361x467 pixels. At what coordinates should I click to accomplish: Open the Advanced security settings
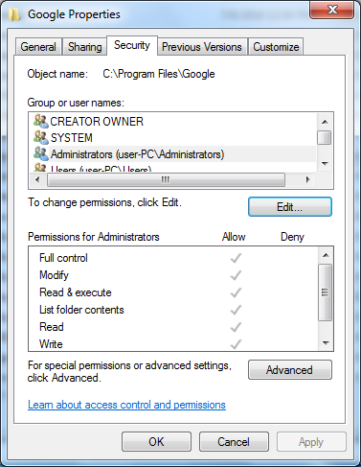click(x=290, y=370)
